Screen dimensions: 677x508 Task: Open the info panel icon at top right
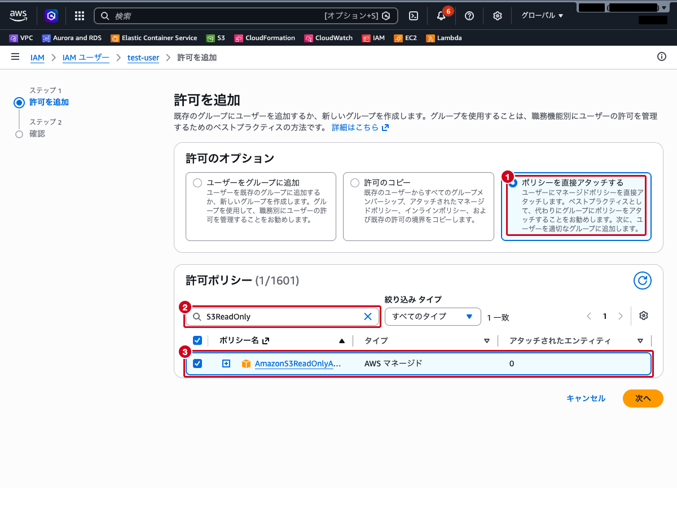coord(662,56)
